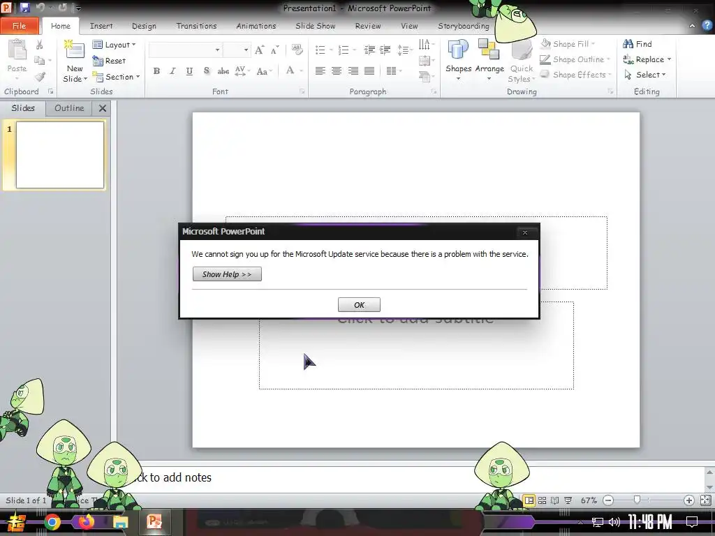Image resolution: width=715 pixels, height=536 pixels.
Task: Switch to the Outline pane tab
Action: 69,108
